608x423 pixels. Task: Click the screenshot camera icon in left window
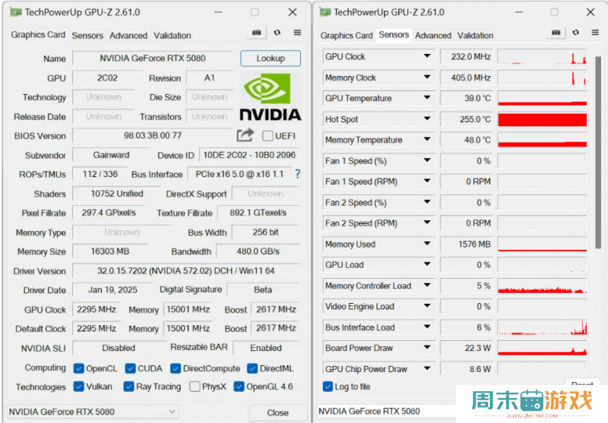coord(257,33)
